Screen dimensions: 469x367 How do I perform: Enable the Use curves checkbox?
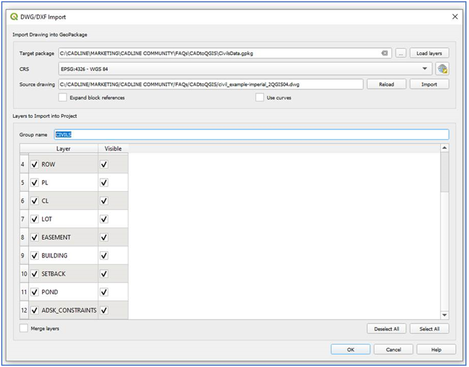click(x=260, y=97)
